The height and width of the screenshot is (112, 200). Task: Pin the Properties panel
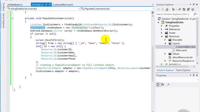[194, 75]
